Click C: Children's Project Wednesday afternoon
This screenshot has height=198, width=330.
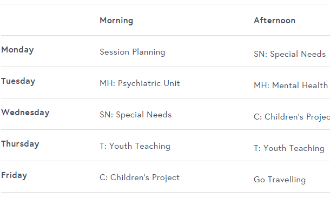click(292, 117)
